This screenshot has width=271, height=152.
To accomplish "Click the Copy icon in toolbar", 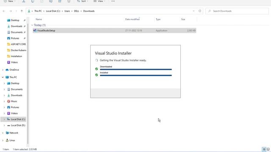I will point(33,1).
